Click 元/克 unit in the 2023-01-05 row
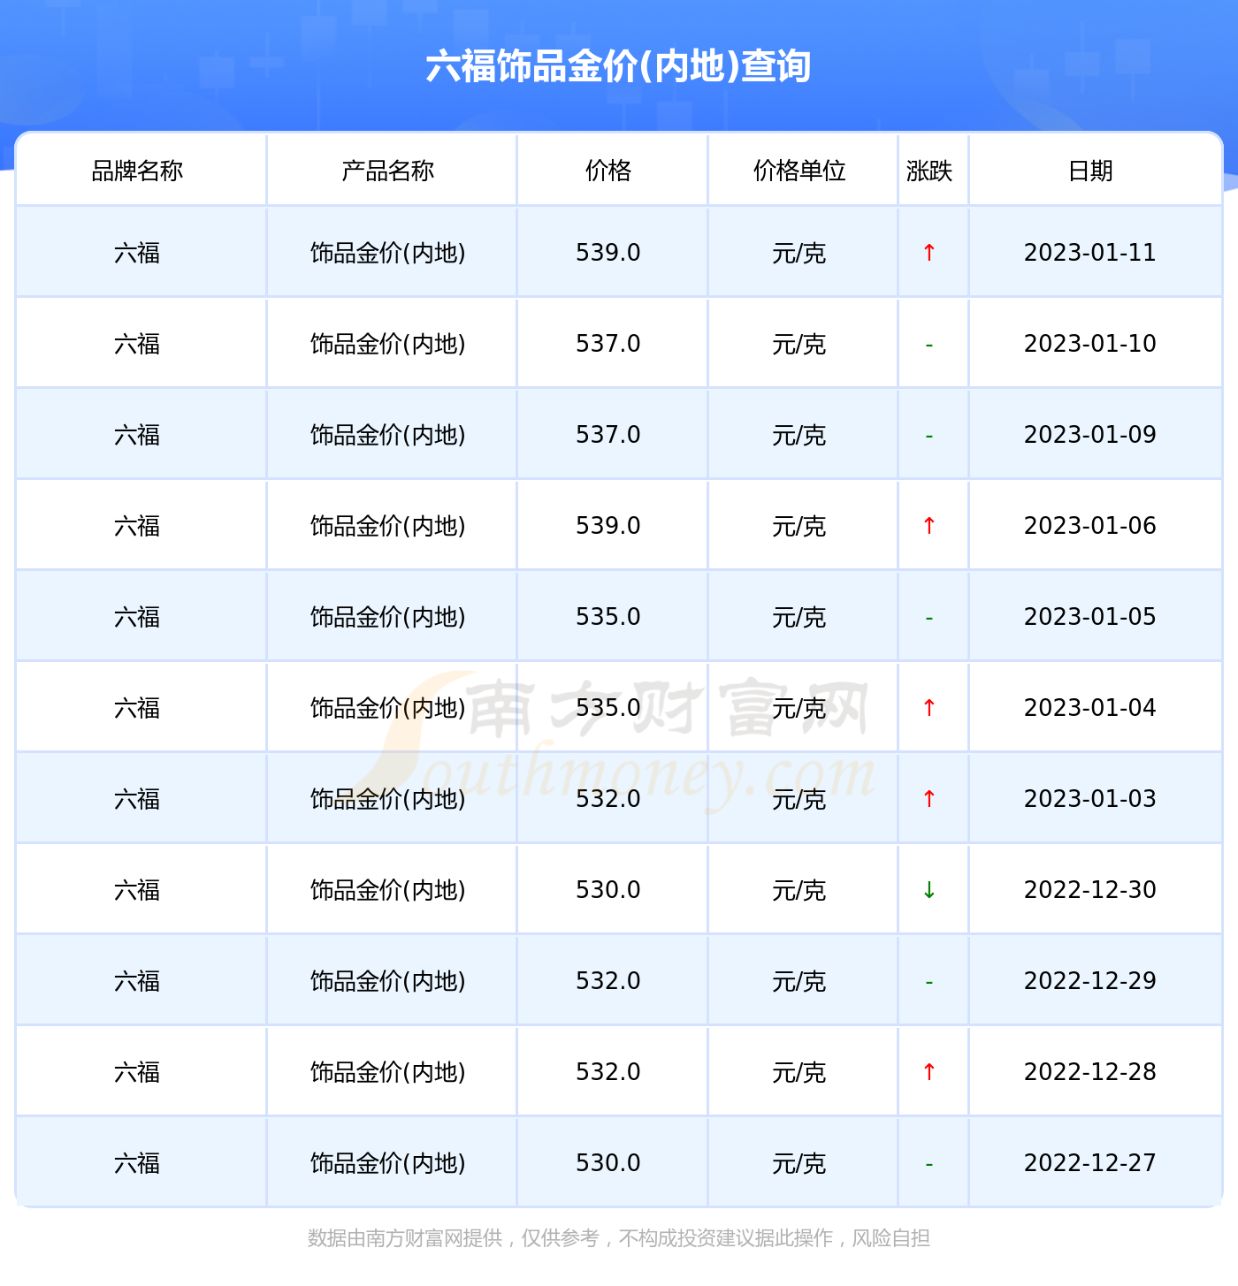This screenshot has height=1286, width=1238. tap(799, 618)
